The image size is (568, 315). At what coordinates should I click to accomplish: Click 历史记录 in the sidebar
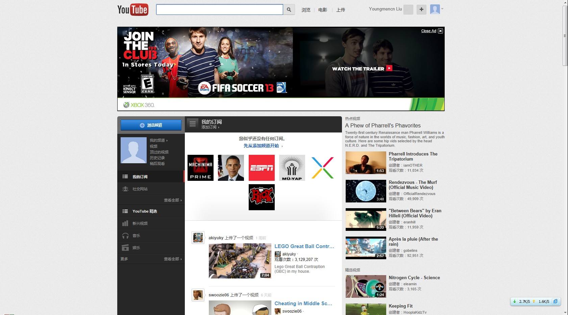pos(157,158)
